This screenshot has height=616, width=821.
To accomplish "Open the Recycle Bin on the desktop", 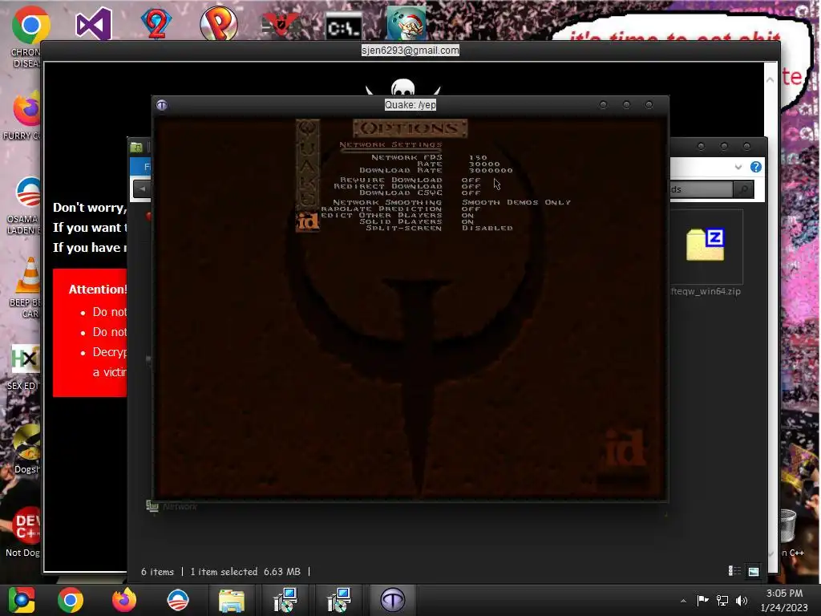I will (787, 525).
